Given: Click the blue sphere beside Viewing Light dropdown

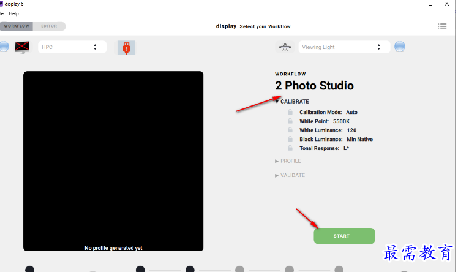Looking at the screenshot, I should coord(400,47).
